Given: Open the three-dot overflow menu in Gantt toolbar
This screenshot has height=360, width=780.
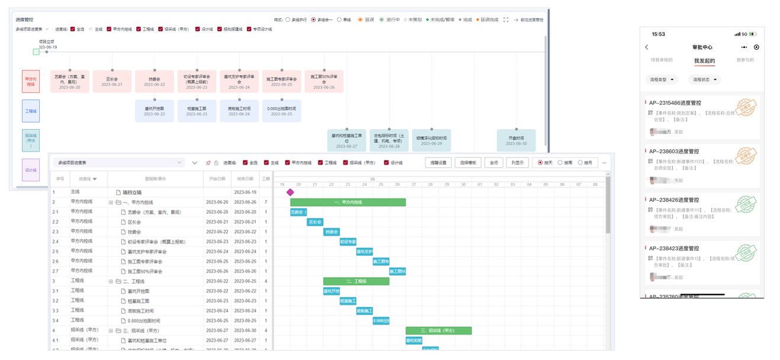Looking at the screenshot, I should coord(604,163).
